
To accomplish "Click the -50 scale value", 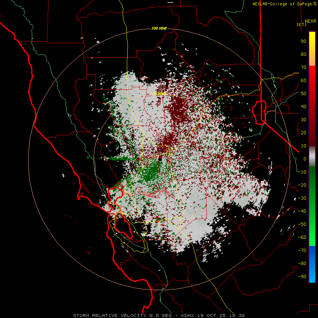I will coord(302,224).
